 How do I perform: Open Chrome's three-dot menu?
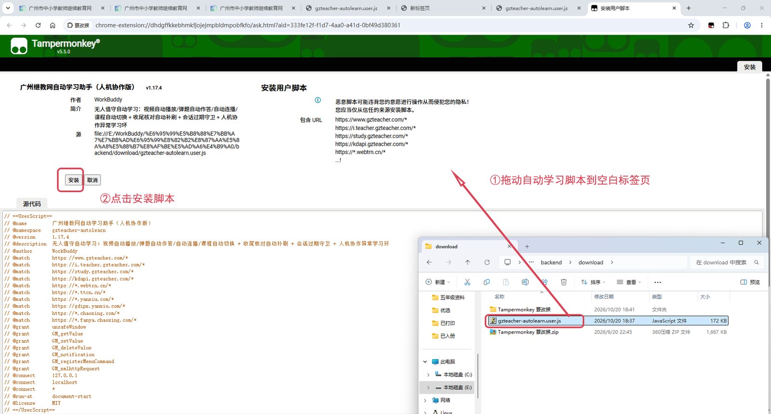(x=762, y=25)
